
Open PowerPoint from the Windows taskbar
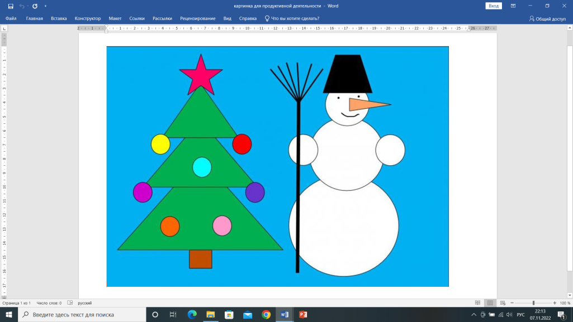tap(303, 315)
